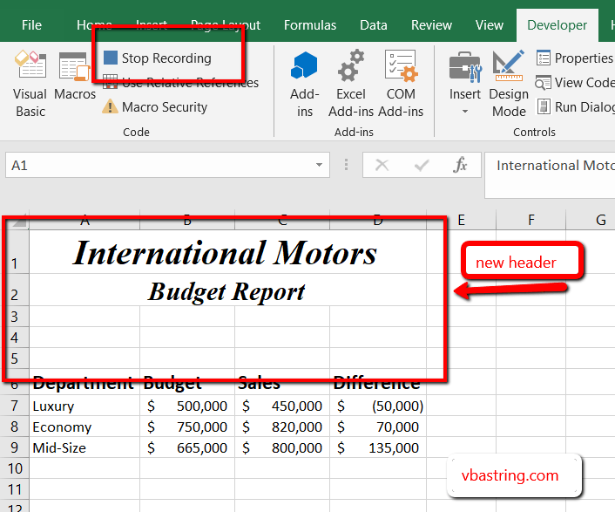
Task: Select the 450,000 sales cell
Action: [x=282, y=406]
